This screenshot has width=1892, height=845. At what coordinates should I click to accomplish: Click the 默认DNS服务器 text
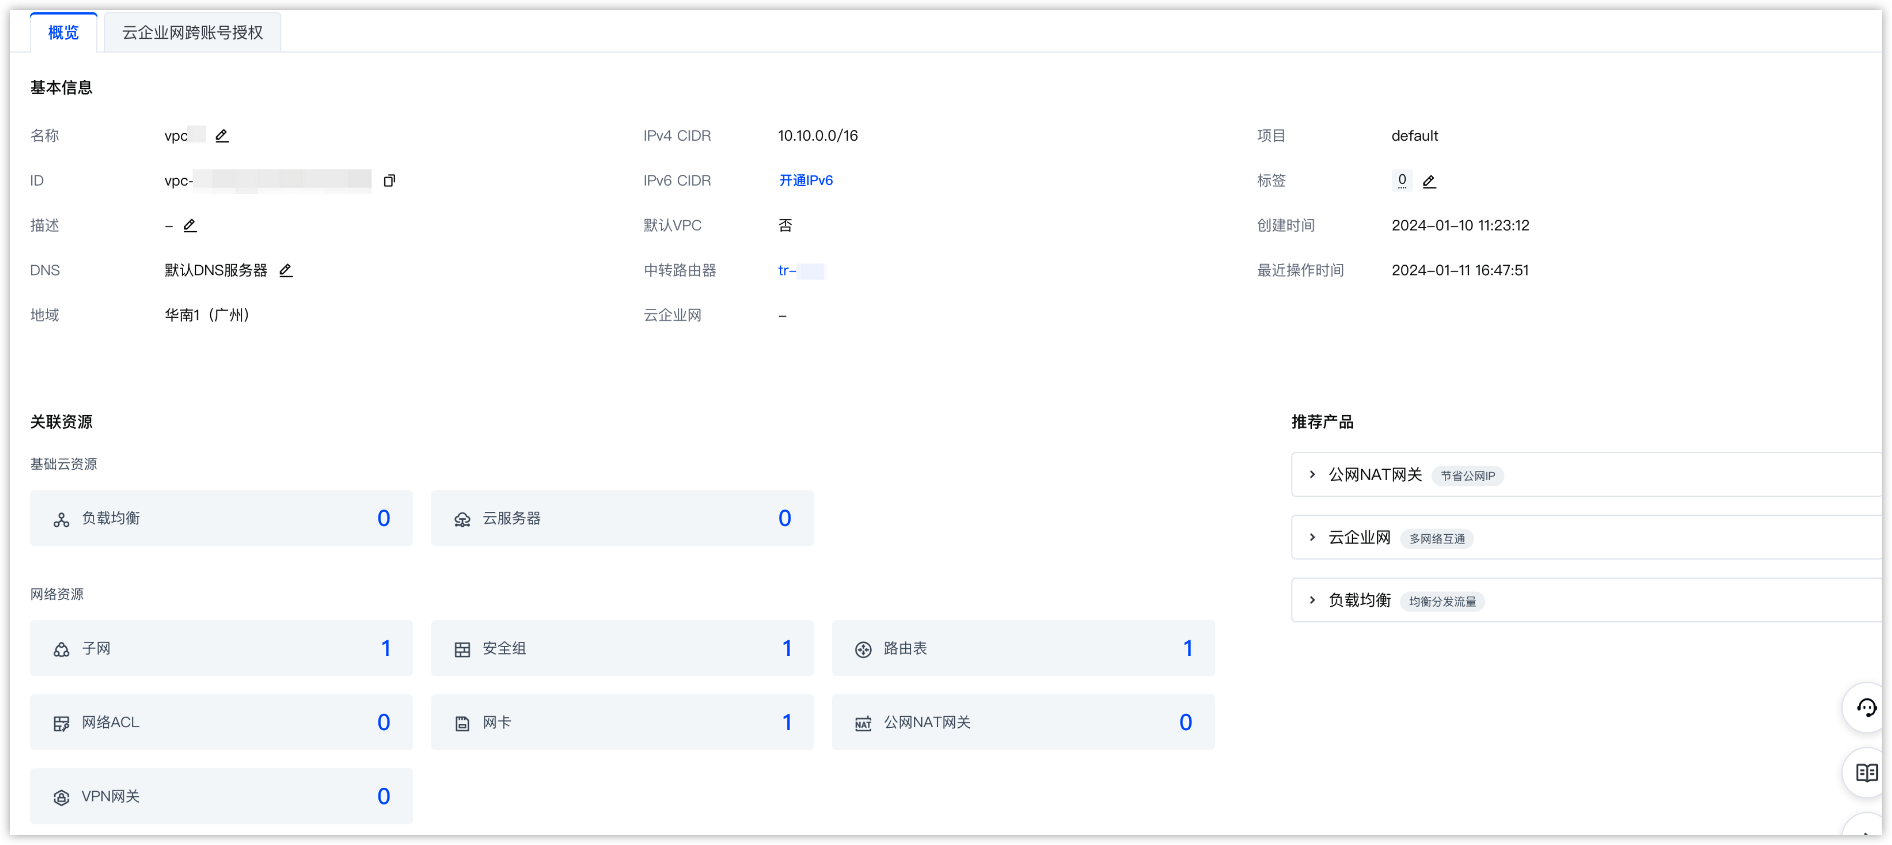point(215,270)
